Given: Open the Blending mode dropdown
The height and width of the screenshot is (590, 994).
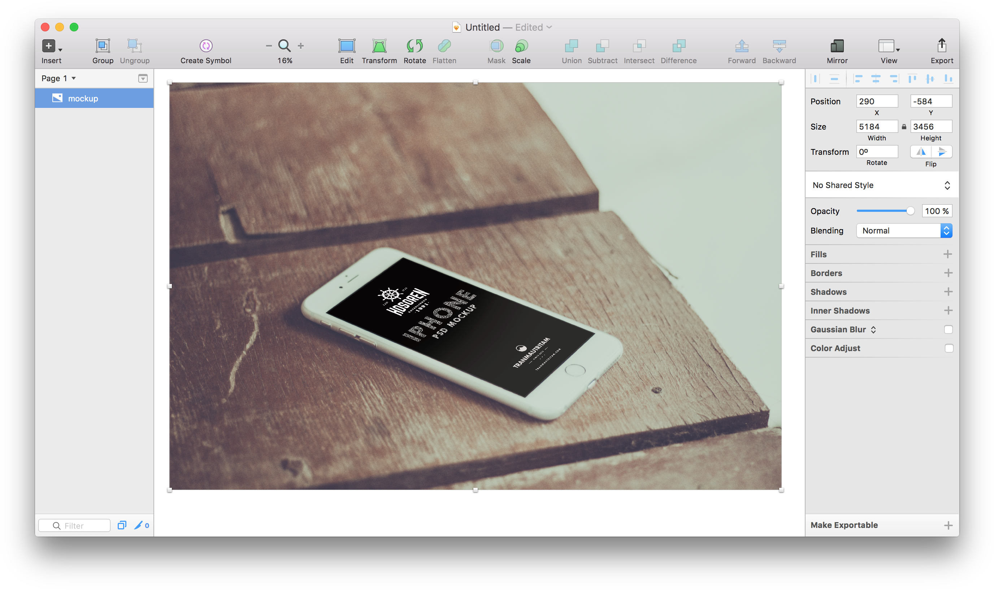Looking at the screenshot, I should click(904, 231).
